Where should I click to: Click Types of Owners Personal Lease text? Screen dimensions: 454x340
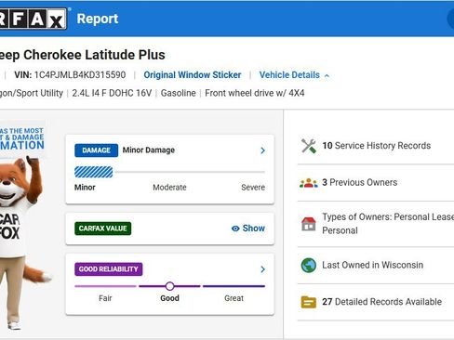(x=388, y=224)
